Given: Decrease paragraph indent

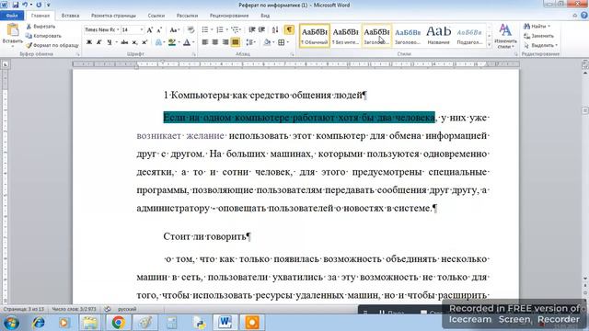Looking at the screenshot, I should (x=251, y=30).
